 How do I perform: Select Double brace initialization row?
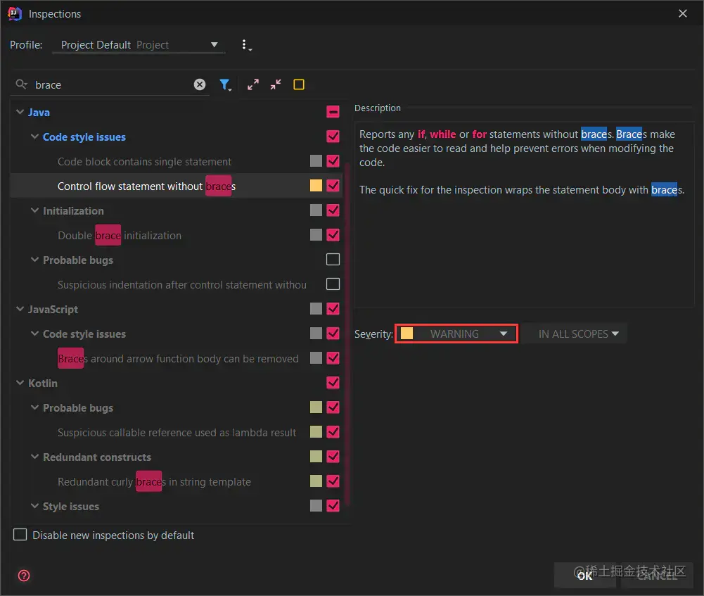click(176, 235)
